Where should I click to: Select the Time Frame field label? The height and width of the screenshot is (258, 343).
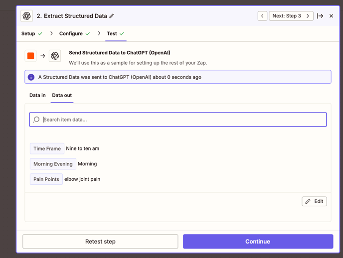tap(47, 148)
